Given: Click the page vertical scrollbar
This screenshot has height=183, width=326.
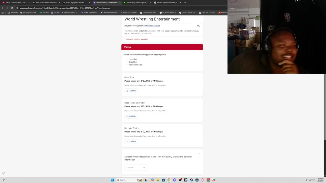Looking at the screenshot, I should coord(325,107).
